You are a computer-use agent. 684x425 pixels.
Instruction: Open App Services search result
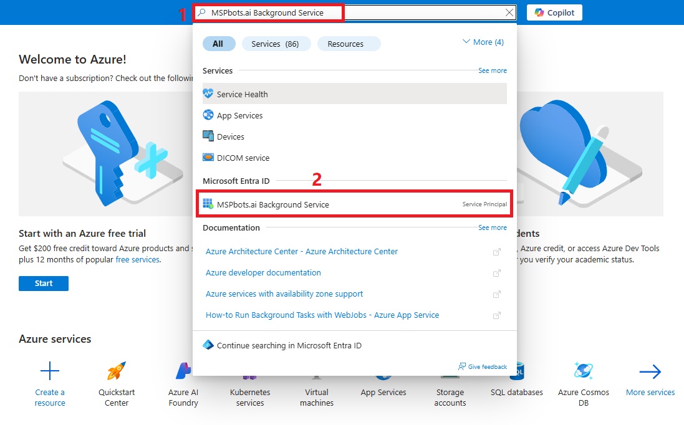pos(239,115)
